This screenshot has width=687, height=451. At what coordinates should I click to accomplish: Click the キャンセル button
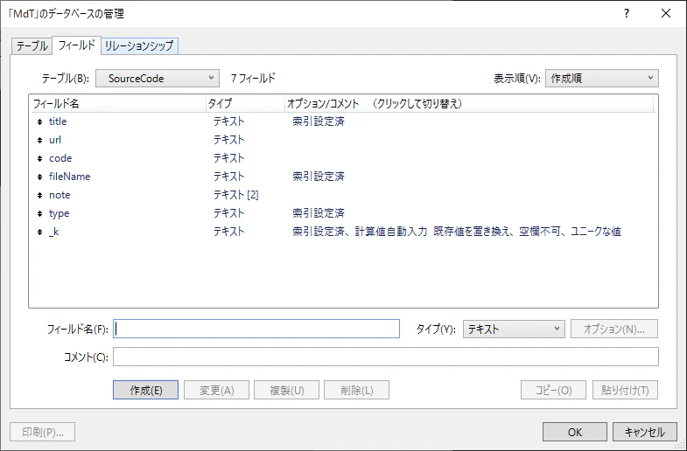[645, 432]
